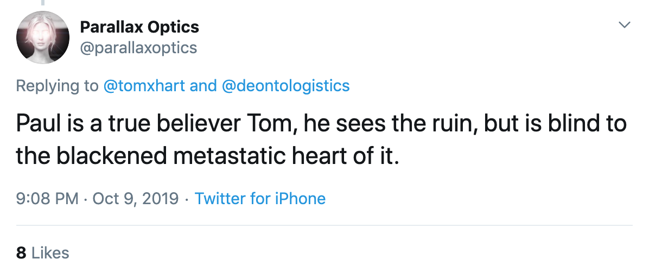Click the 'Replying to' label
649x278 pixels.
click(57, 85)
